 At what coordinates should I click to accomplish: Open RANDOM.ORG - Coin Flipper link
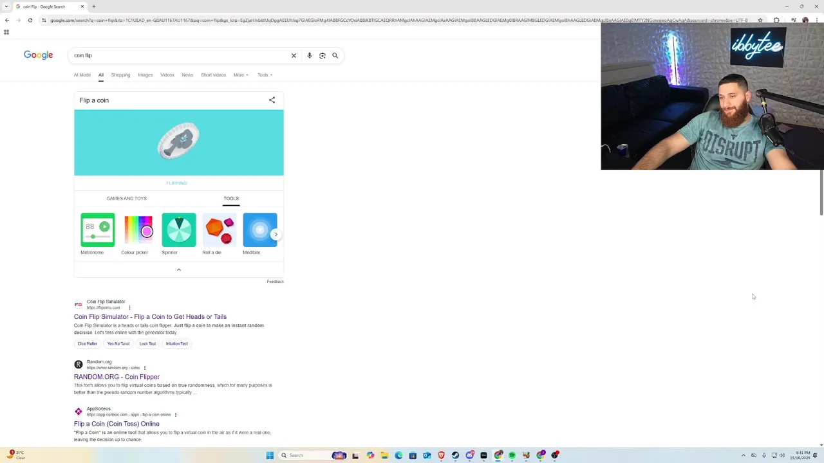[x=117, y=377]
